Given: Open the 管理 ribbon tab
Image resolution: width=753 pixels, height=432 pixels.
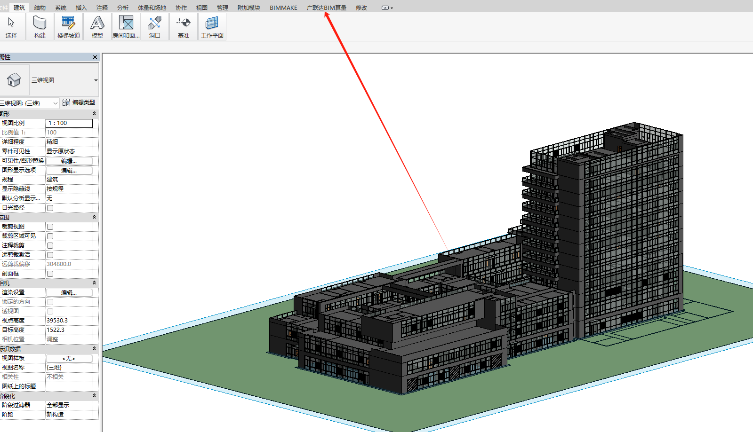Looking at the screenshot, I should tap(223, 8).
